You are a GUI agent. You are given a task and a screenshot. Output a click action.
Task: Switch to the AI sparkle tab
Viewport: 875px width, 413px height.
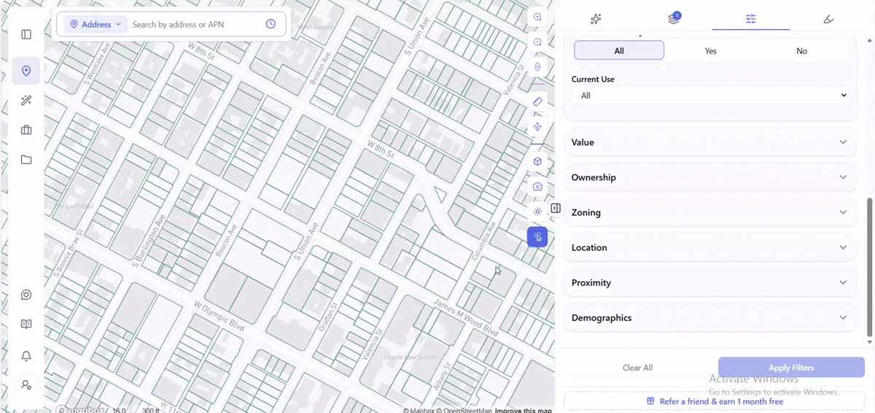pyautogui.click(x=596, y=19)
